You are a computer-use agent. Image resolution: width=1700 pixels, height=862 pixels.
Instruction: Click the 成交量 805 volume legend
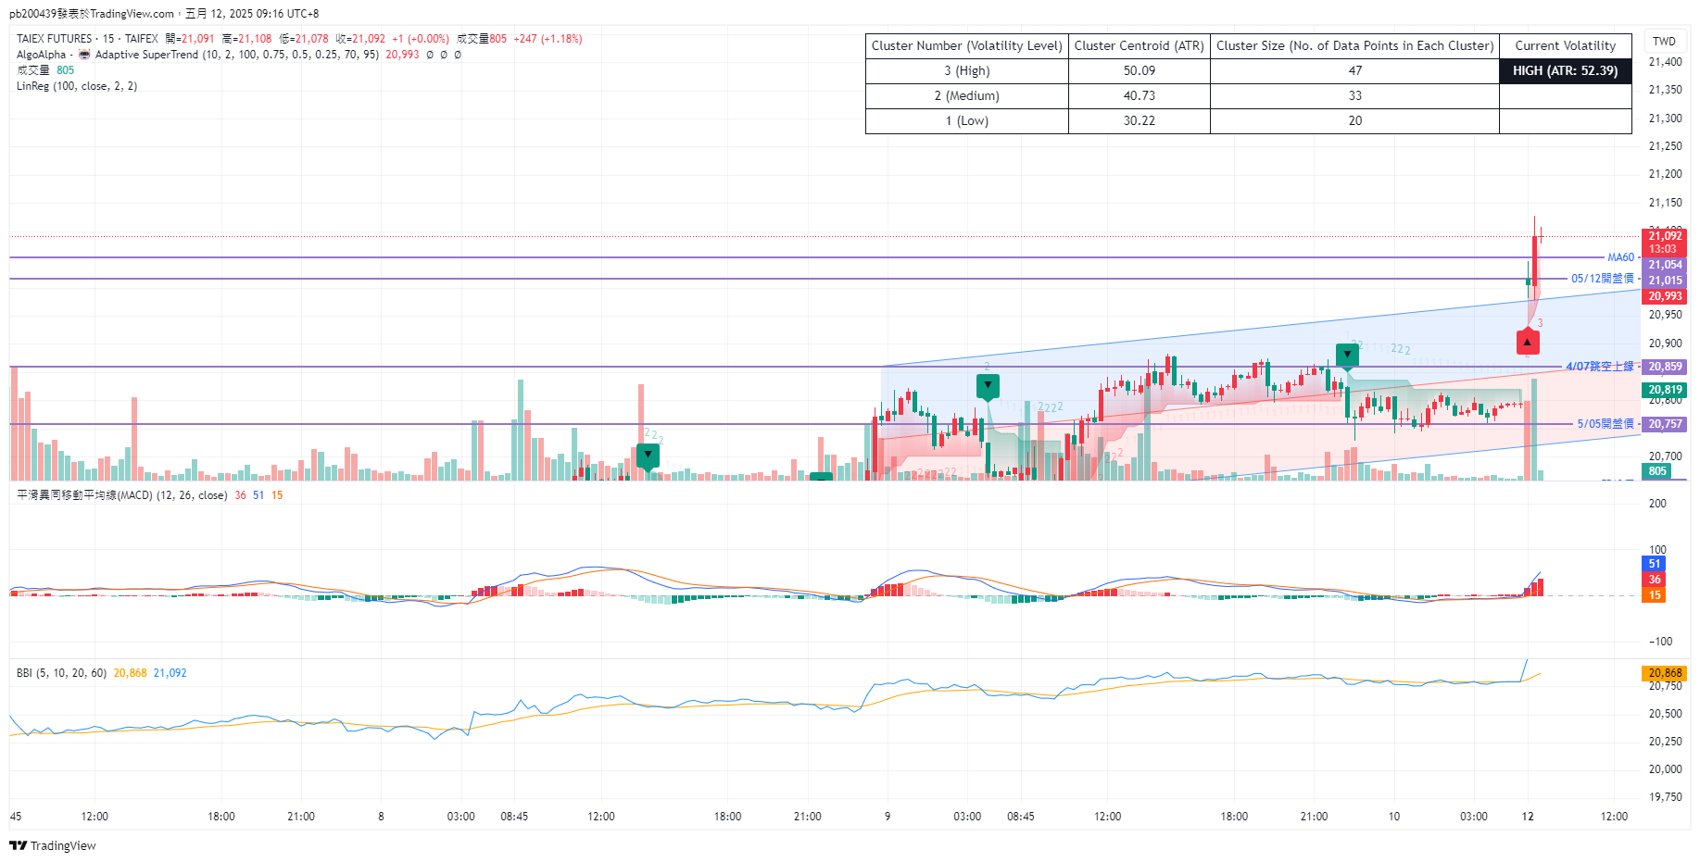[45, 70]
